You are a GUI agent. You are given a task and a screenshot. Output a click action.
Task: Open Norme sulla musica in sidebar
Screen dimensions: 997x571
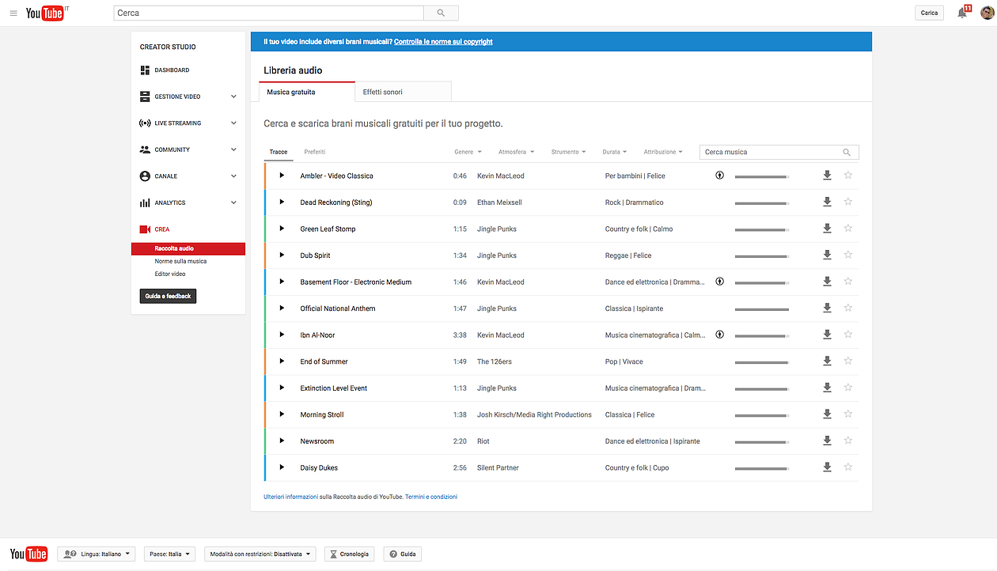(180, 261)
